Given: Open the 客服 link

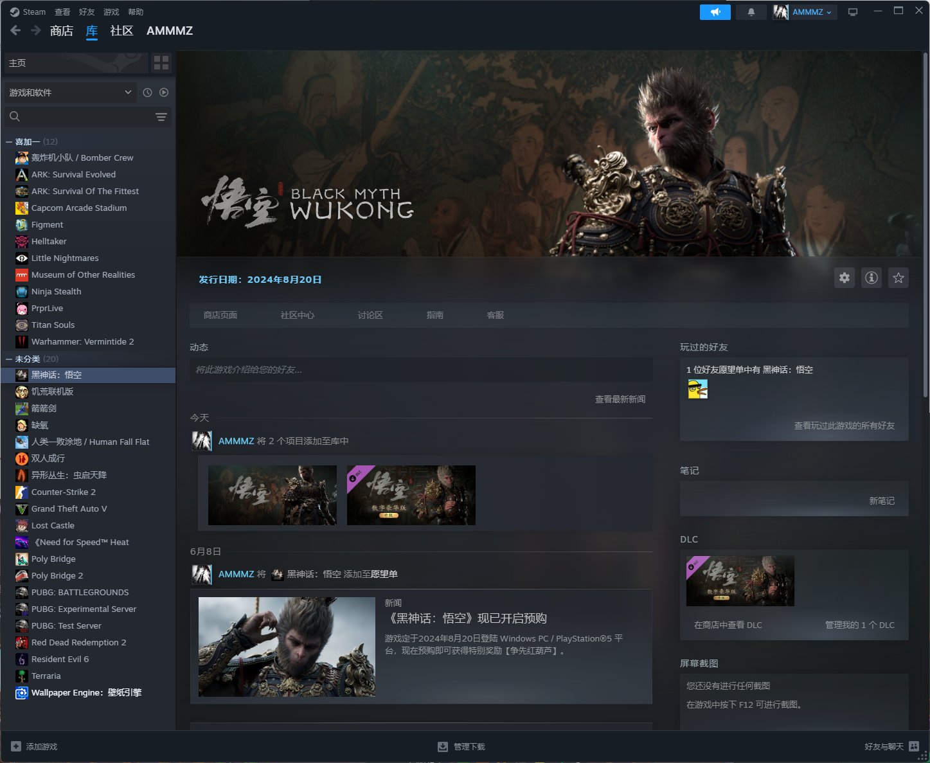Looking at the screenshot, I should pyautogui.click(x=496, y=315).
